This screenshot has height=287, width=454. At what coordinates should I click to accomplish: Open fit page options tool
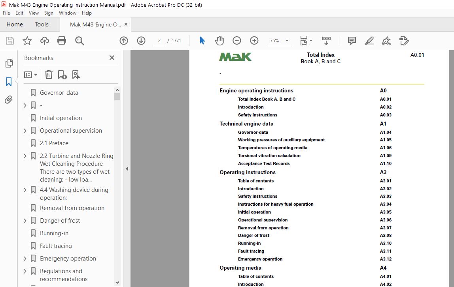pyautogui.click(x=306, y=41)
